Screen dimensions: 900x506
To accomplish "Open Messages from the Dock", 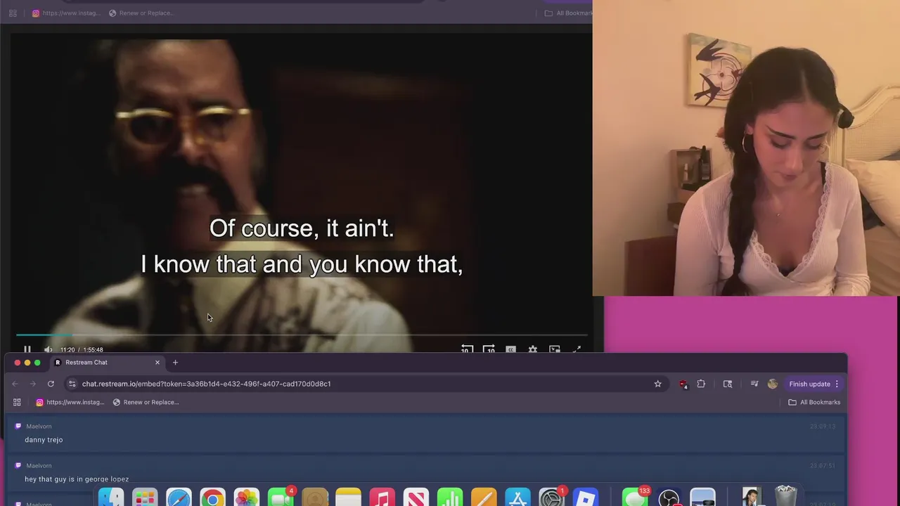I will pyautogui.click(x=635, y=498).
